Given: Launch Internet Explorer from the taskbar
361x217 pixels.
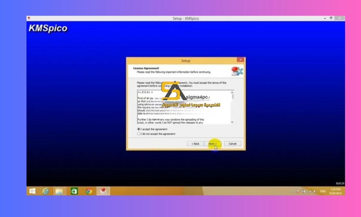Looking at the screenshot, I should coord(46,191).
